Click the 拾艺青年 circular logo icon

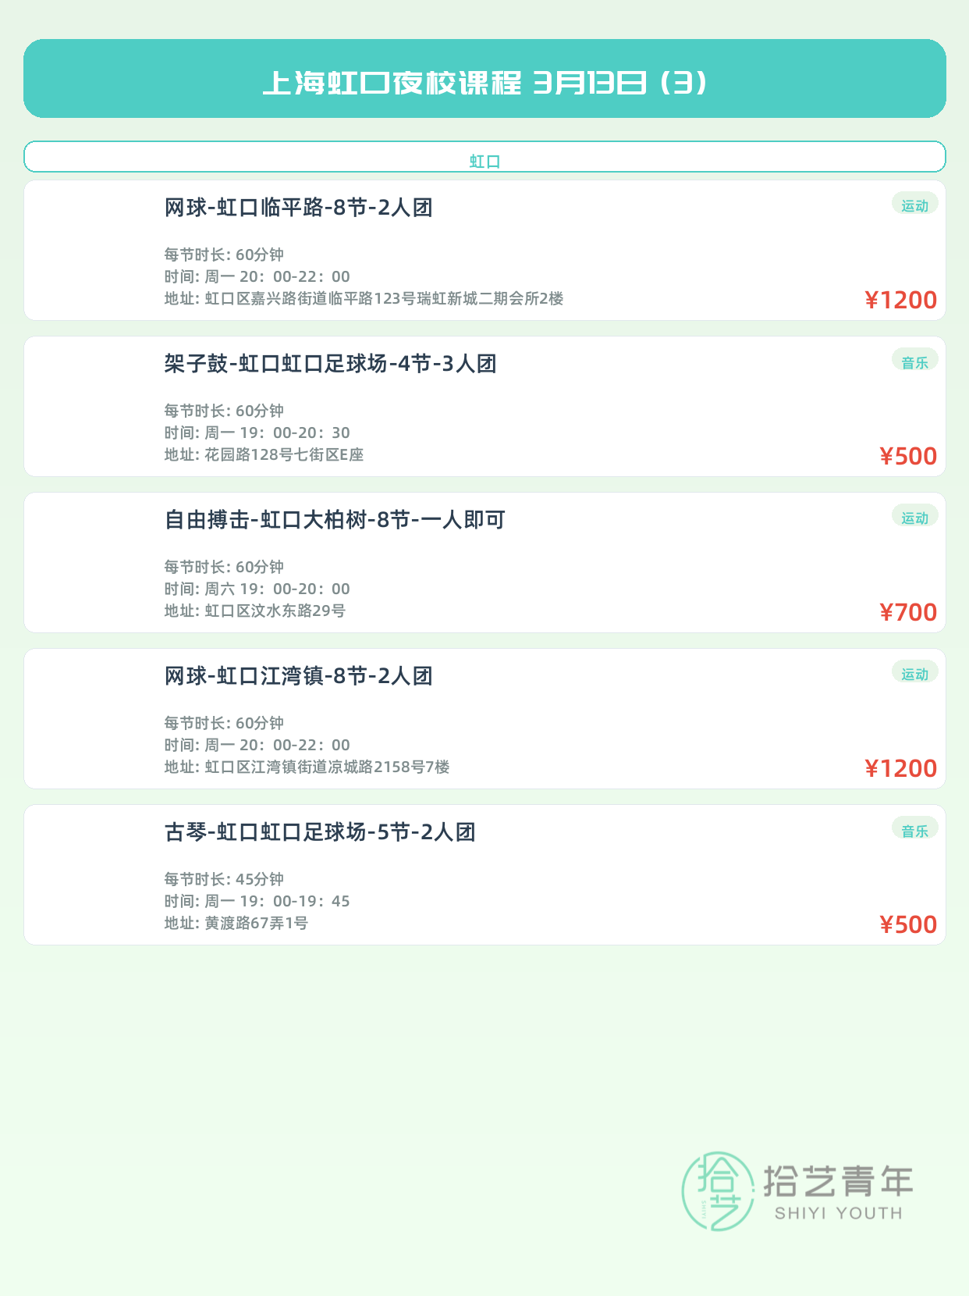pyautogui.click(x=718, y=1191)
